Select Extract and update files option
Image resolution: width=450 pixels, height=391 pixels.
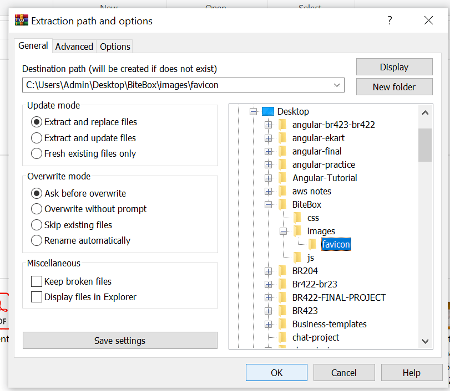[84, 138]
